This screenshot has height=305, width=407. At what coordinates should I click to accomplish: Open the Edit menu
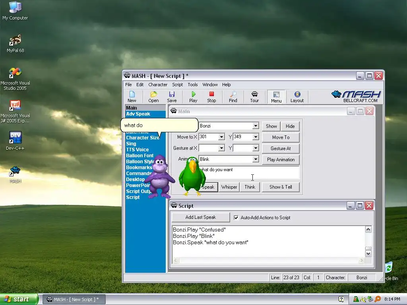(140, 85)
